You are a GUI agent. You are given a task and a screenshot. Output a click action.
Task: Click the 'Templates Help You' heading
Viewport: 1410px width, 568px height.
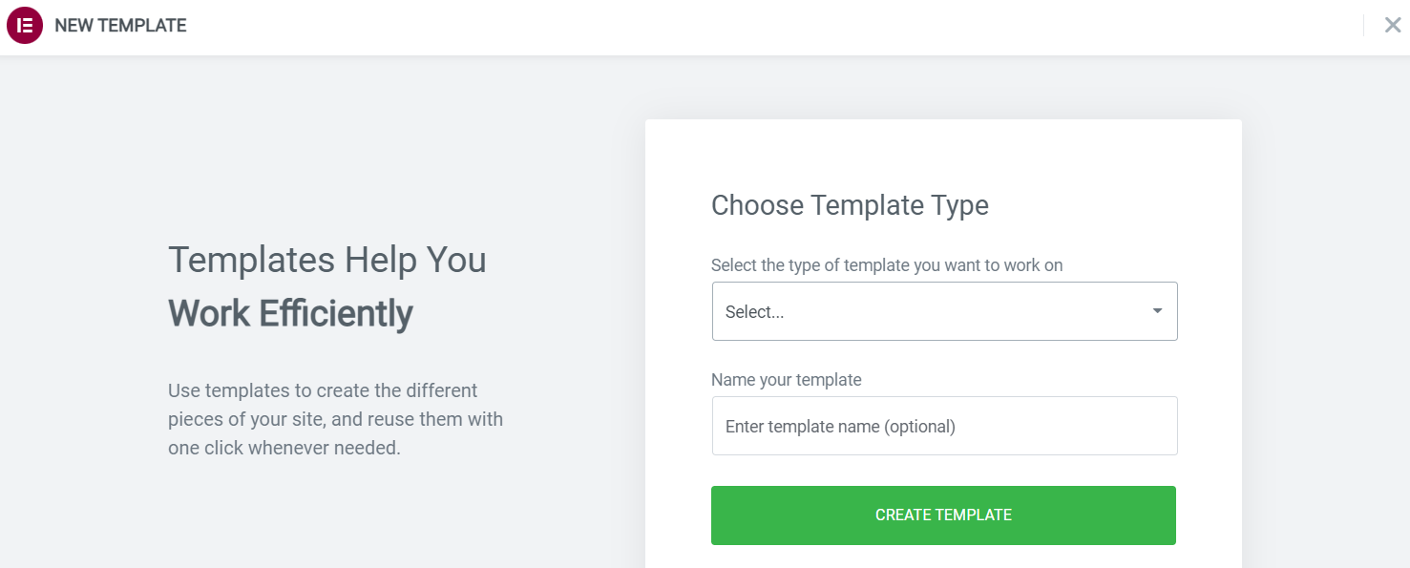(327, 260)
